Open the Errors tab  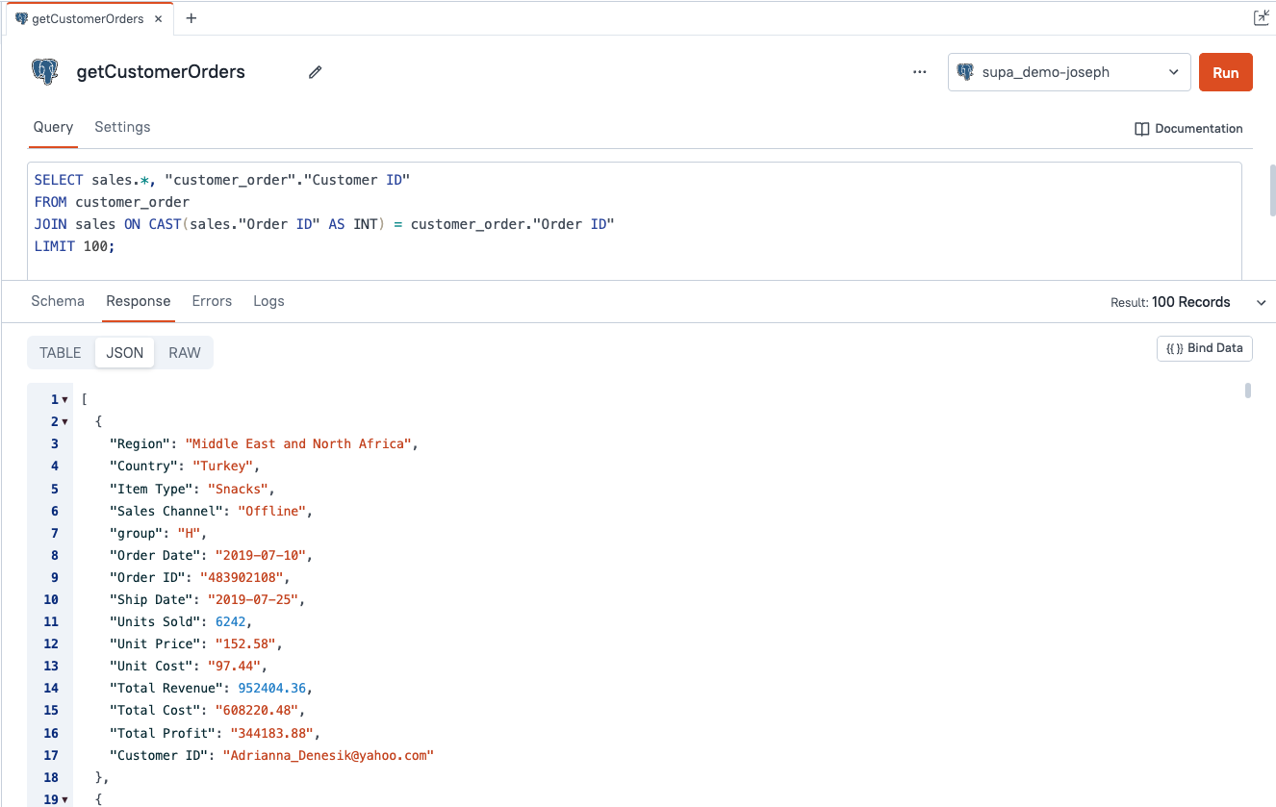pyautogui.click(x=212, y=301)
